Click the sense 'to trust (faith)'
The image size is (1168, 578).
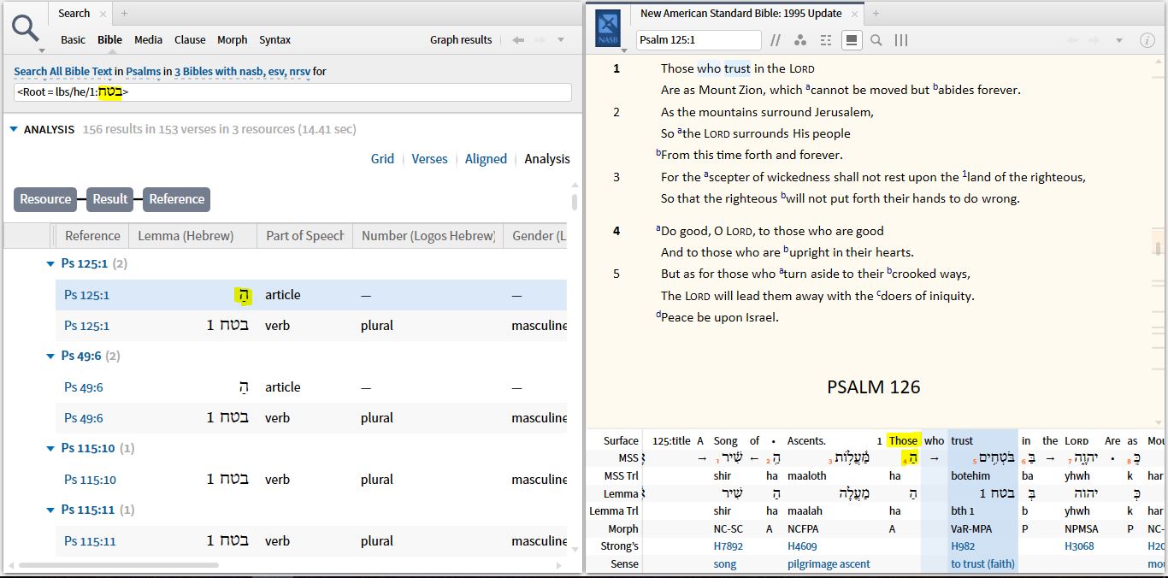(x=982, y=564)
